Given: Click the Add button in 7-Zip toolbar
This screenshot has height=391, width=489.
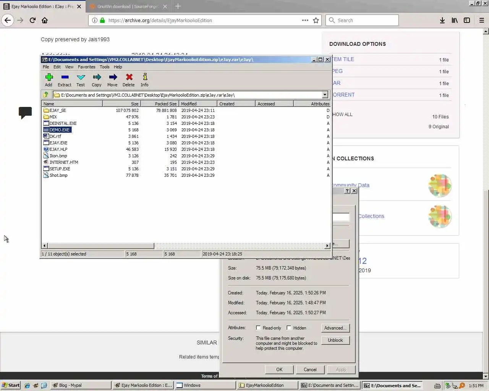Looking at the screenshot, I should pyautogui.click(x=49, y=80).
